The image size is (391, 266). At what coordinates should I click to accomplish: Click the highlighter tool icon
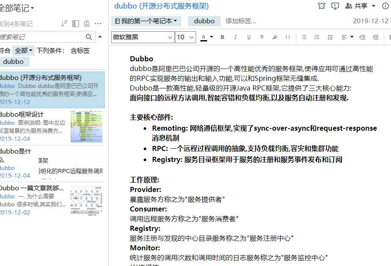click(x=275, y=37)
